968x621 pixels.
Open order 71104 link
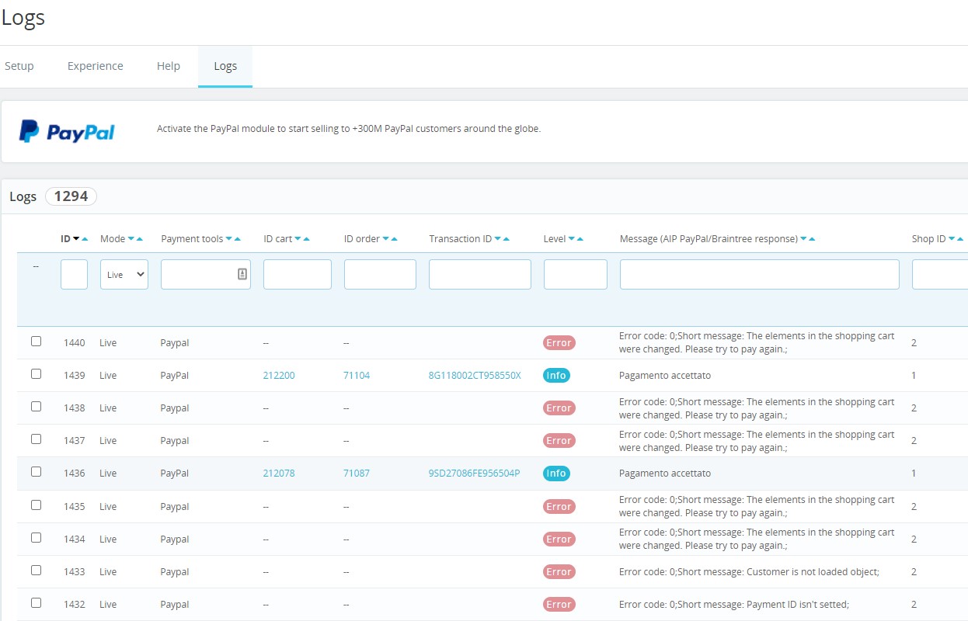(357, 376)
